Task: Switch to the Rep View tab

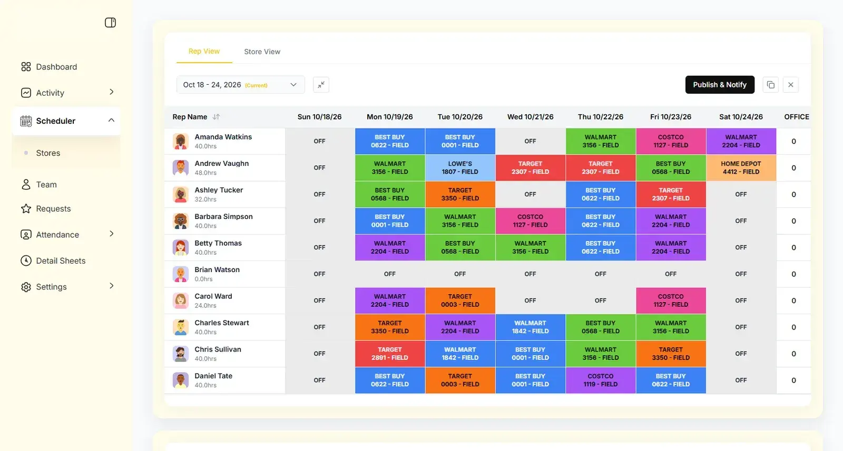Action: (204, 52)
